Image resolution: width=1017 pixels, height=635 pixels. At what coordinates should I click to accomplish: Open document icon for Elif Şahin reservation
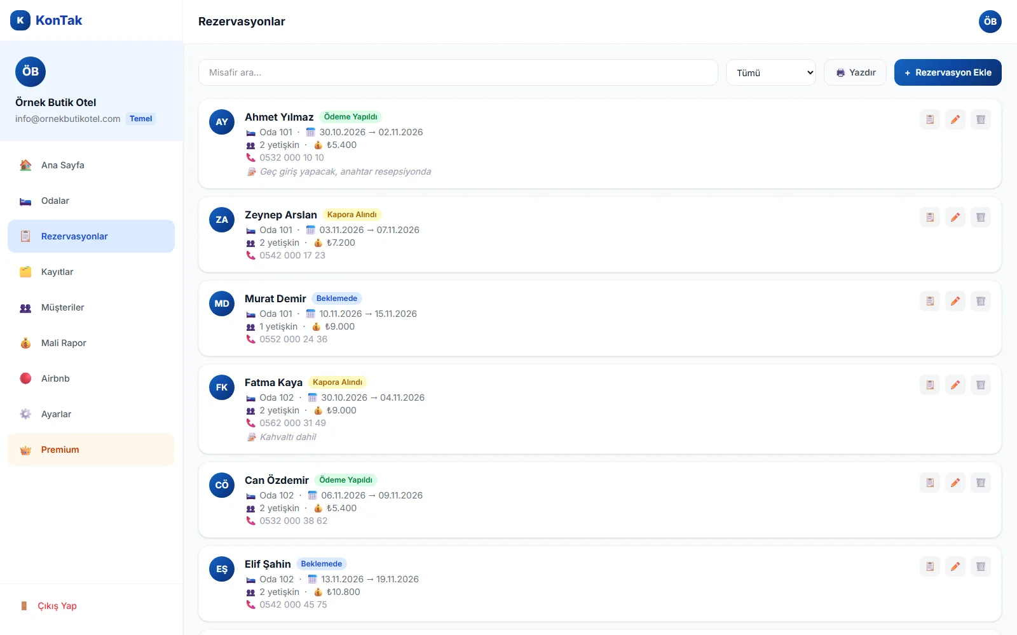(930, 566)
